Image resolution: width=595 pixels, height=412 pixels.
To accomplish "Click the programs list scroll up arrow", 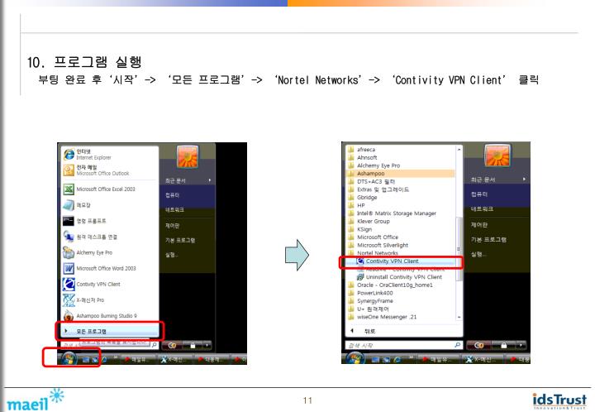I will pos(459,150).
